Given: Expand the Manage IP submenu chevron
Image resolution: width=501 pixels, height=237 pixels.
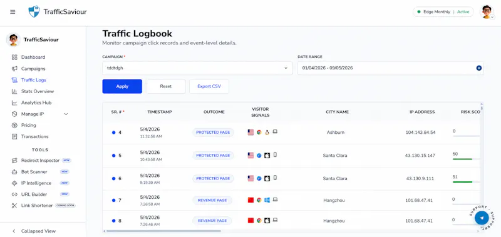Looking at the screenshot, I should 66,114.
